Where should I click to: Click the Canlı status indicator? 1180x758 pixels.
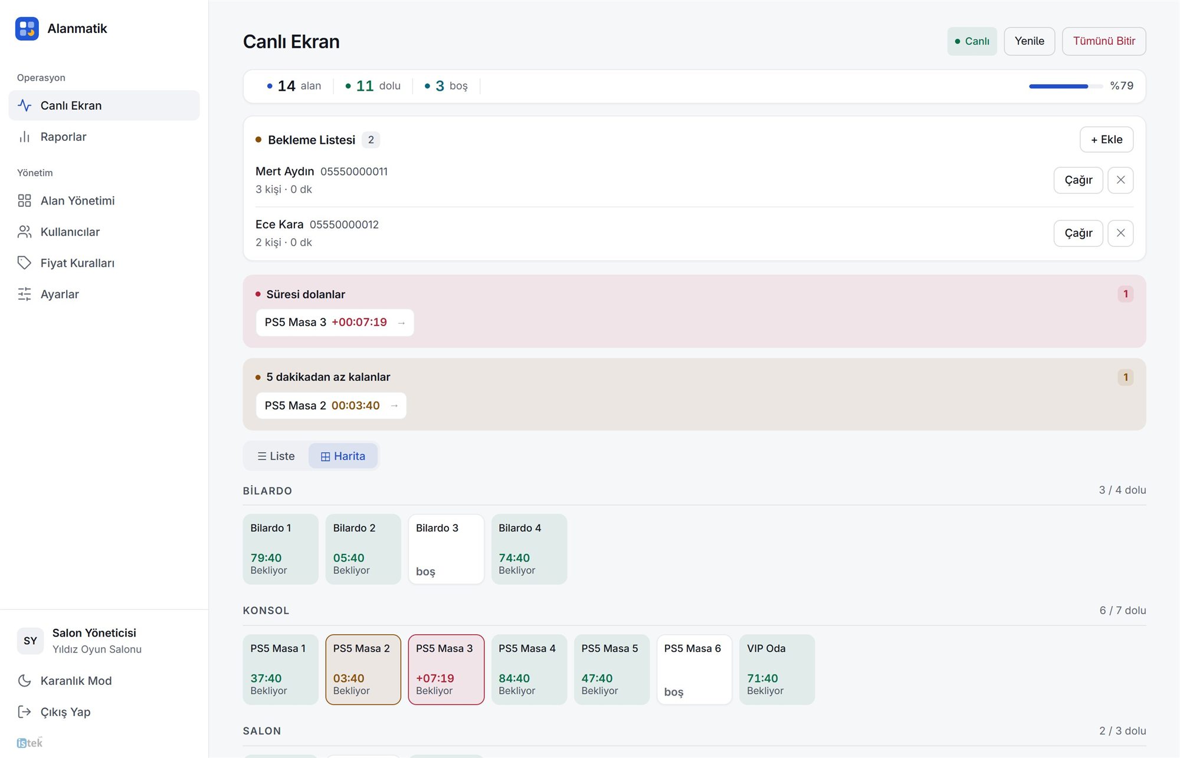[x=972, y=41]
